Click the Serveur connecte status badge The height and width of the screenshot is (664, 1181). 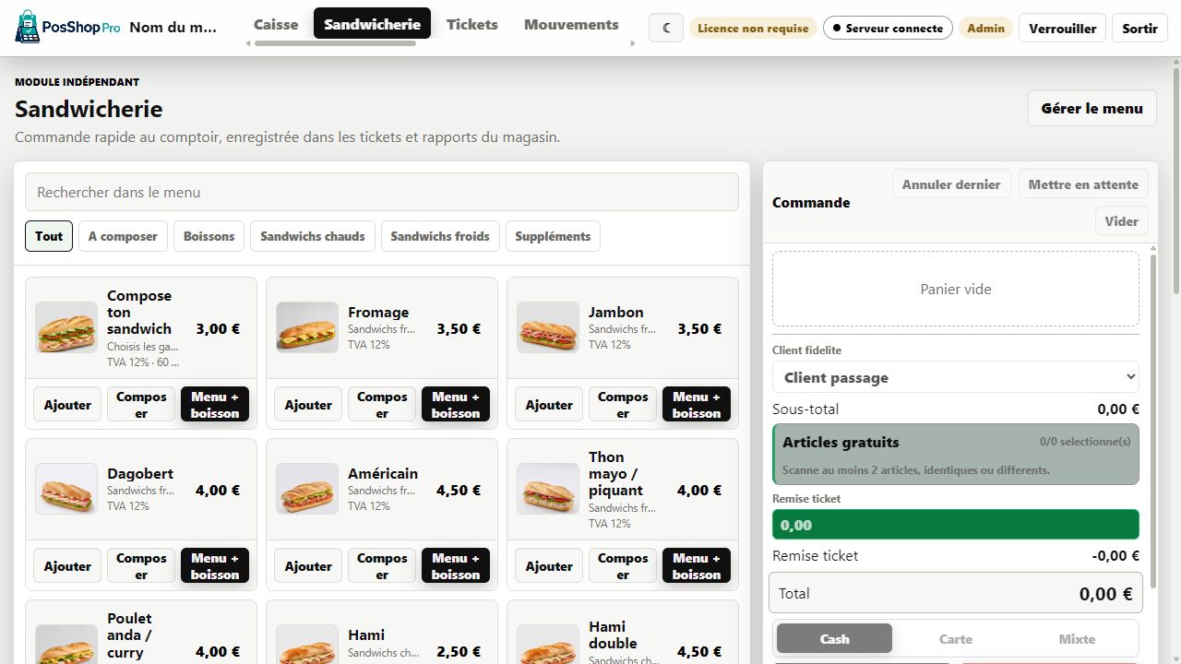pyautogui.click(x=888, y=28)
